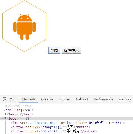Click the title value "NB的安卓"
Image resolution: width=133 pixels, height=134 pixels.
[x=96, y=123]
